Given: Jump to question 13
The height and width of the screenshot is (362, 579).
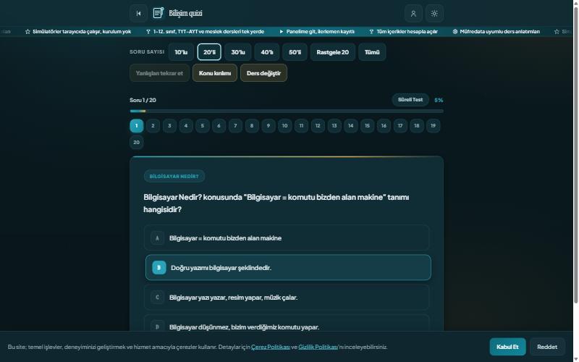Looking at the screenshot, I should point(334,125).
